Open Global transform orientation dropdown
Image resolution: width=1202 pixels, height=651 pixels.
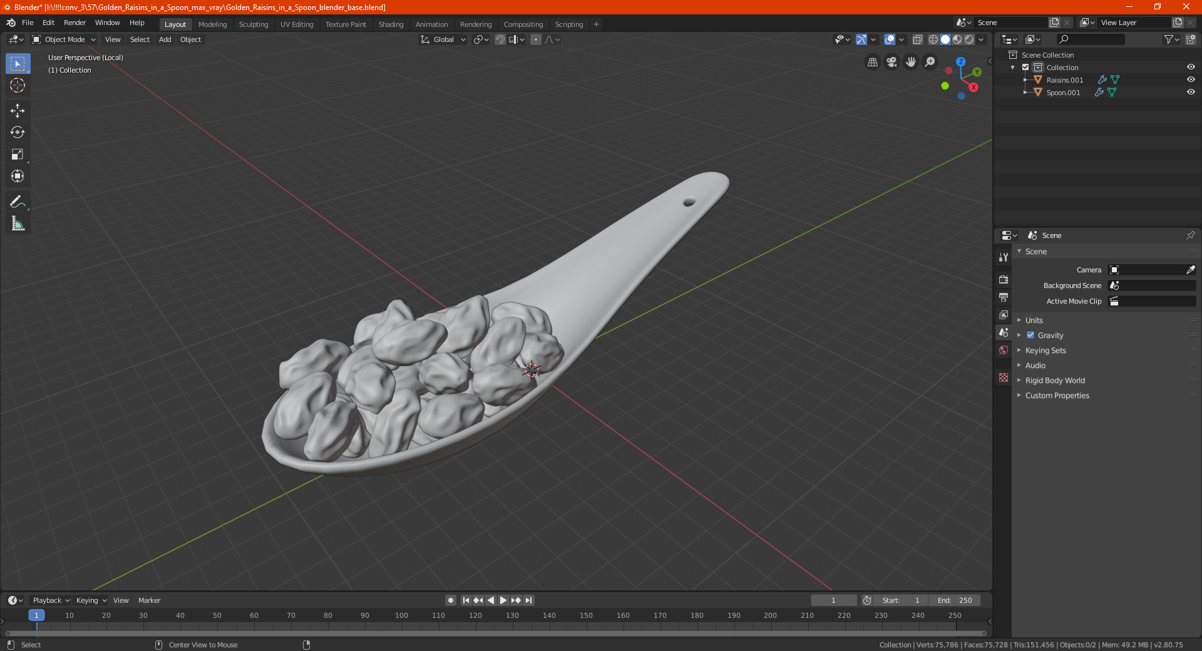pos(443,39)
